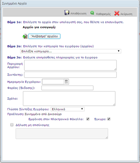The height and width of the screenshot is (163, 140).
Task: Click the Βήμα 1ο label
Action: point(15,22)
